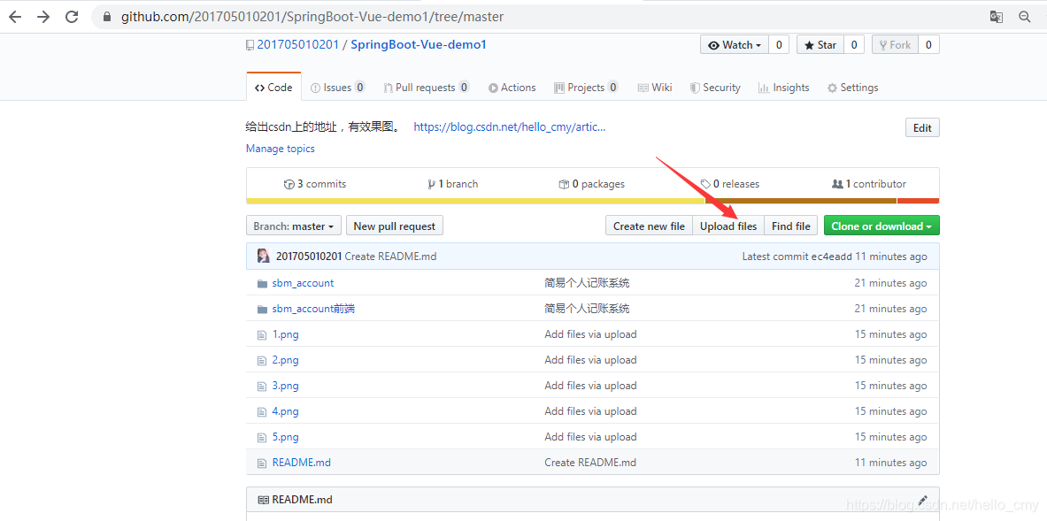Reload the page with refresh icon
Viewport: 1047px width, 521px height.
(x=72, y=18)
